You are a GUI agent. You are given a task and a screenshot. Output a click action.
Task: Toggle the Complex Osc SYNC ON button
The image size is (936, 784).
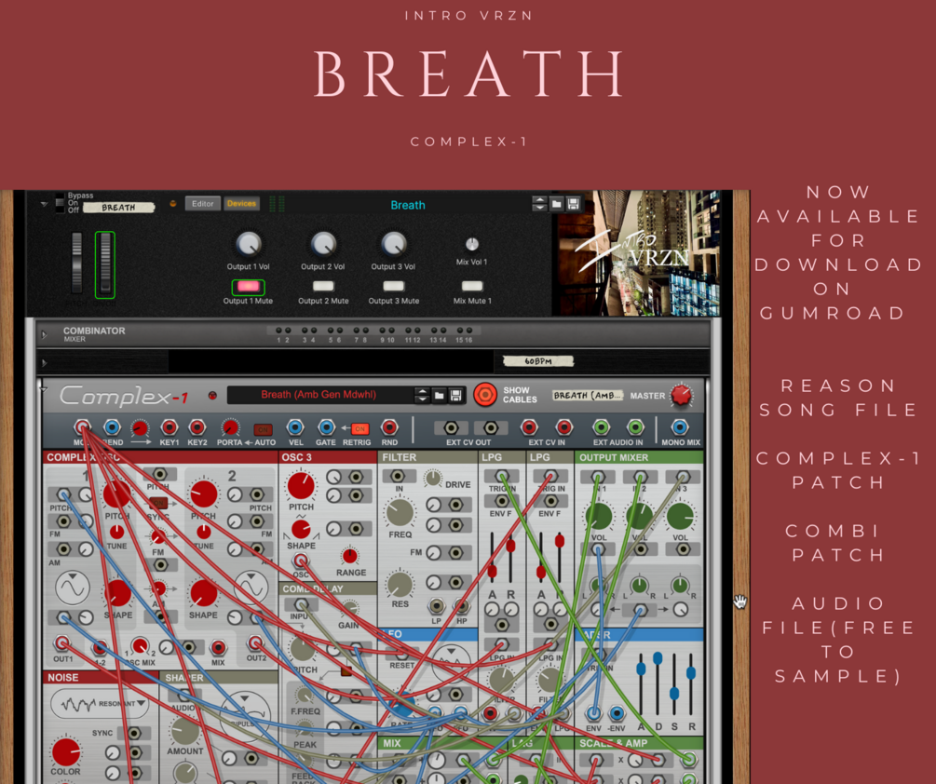[158, 503]
